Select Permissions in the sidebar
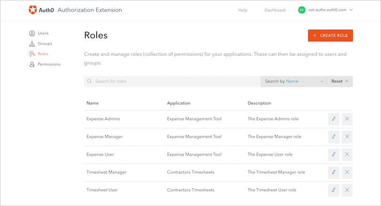Image resolution: width=381 pixels, height=206 pixels. click(x=49, y=64)
